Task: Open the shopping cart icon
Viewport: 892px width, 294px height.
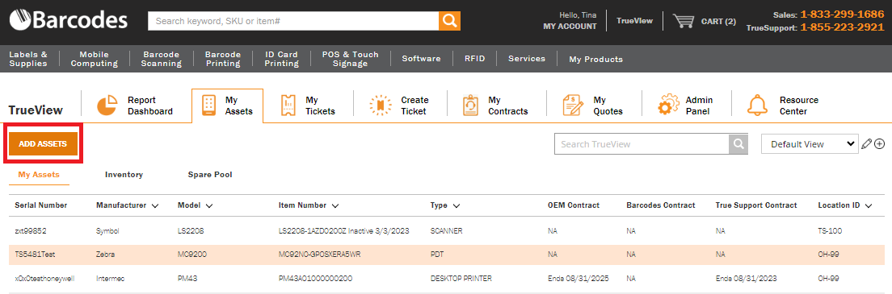Action: [x=684, y=21]
